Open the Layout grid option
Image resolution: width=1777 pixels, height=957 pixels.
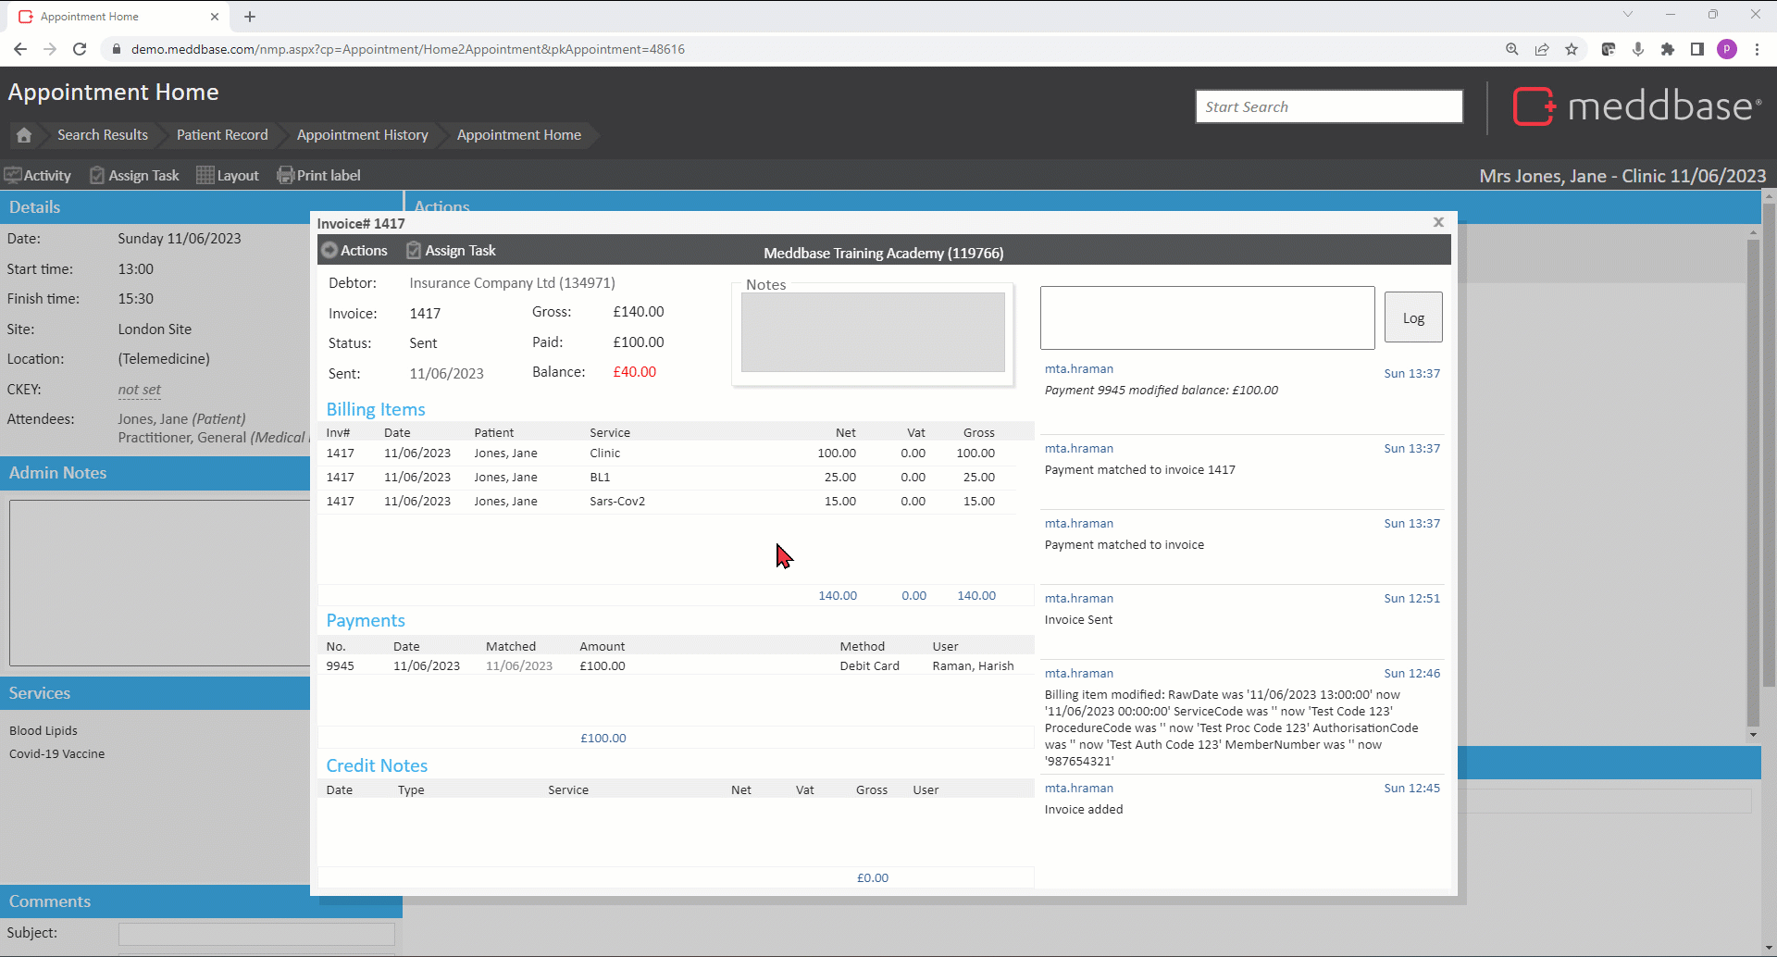[x=228, y=175]
